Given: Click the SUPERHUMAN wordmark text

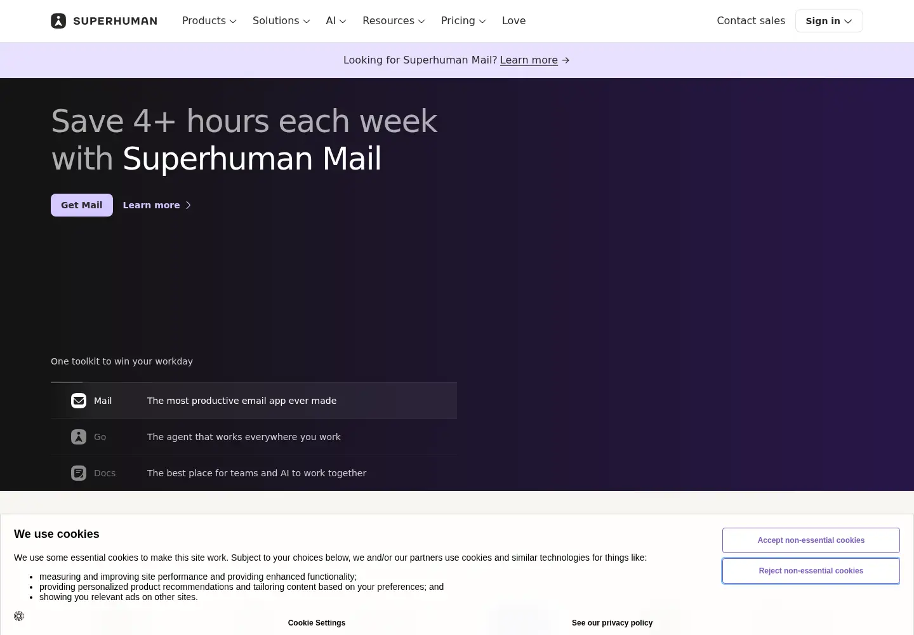Looking at the screenshot, I should 116,21.
